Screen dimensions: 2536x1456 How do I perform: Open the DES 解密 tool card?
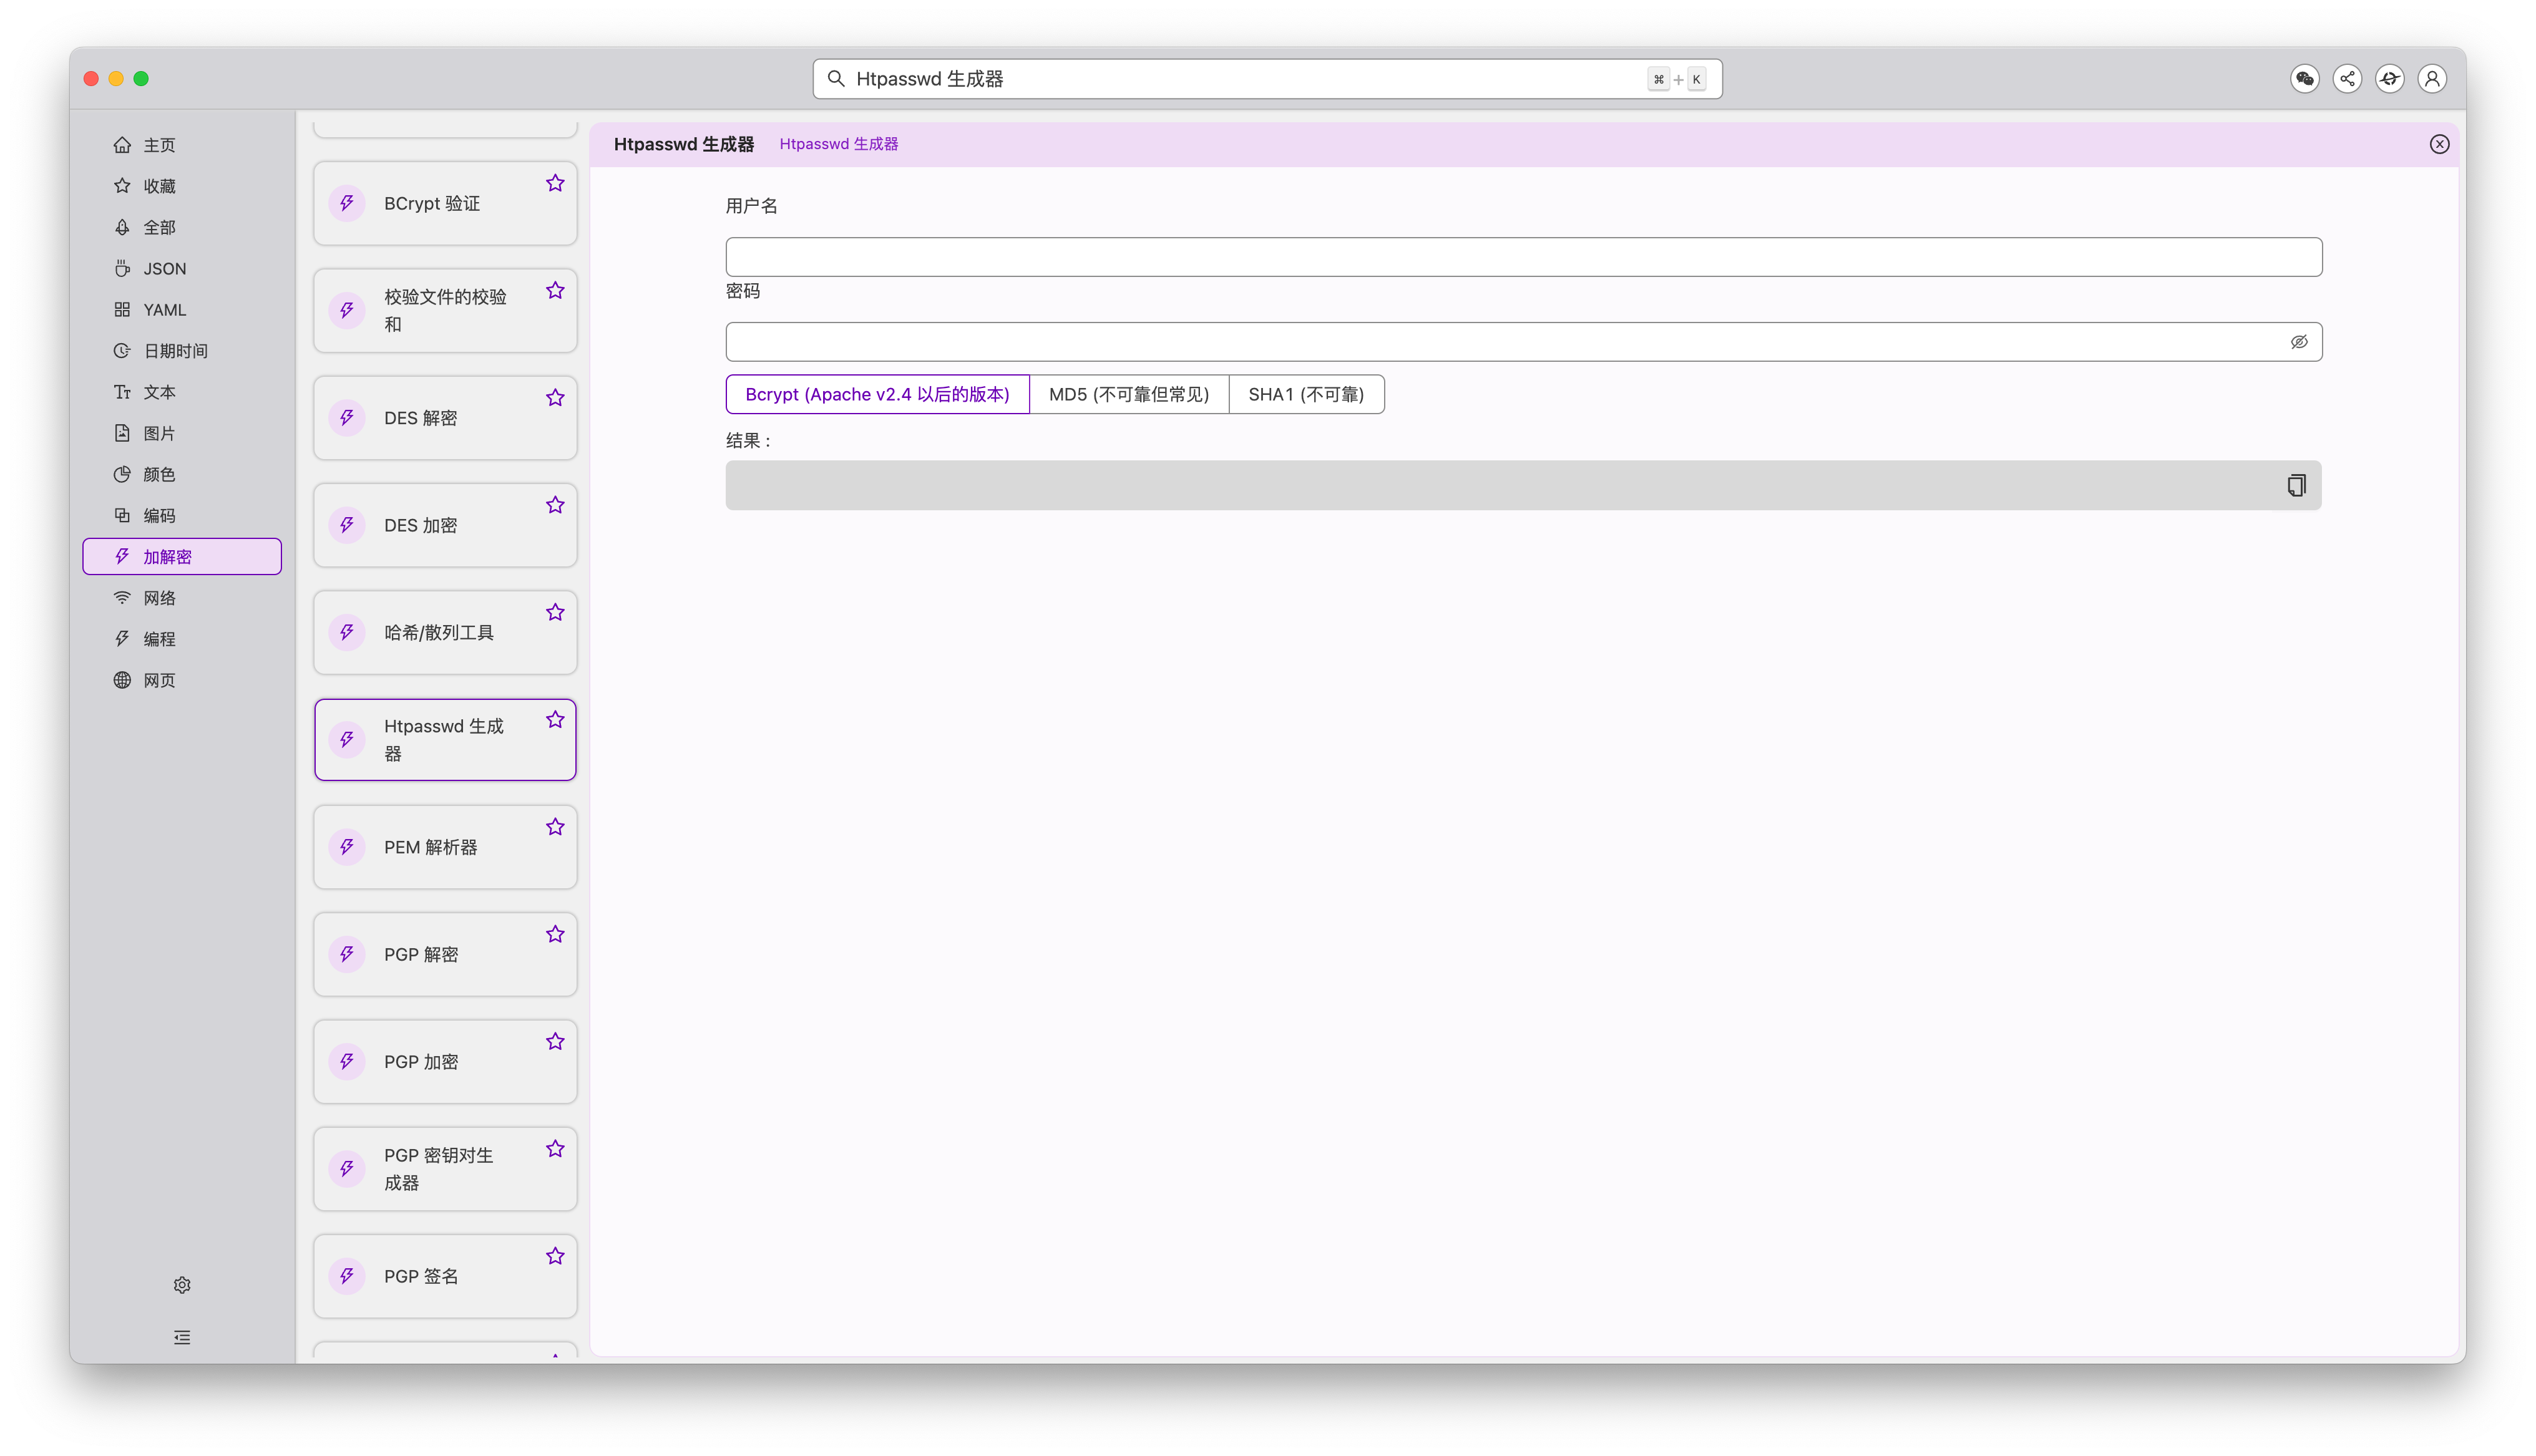point(445,418)
